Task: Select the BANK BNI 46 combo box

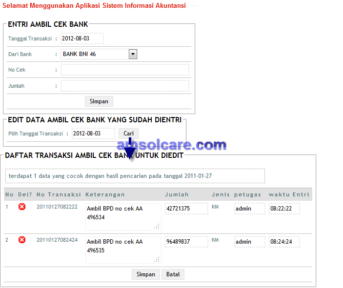Action: pos(99,54)
